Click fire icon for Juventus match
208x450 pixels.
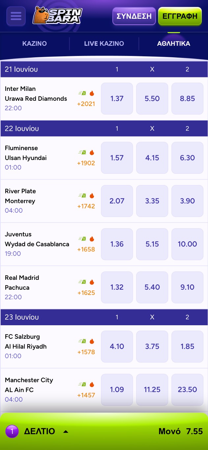92,239
